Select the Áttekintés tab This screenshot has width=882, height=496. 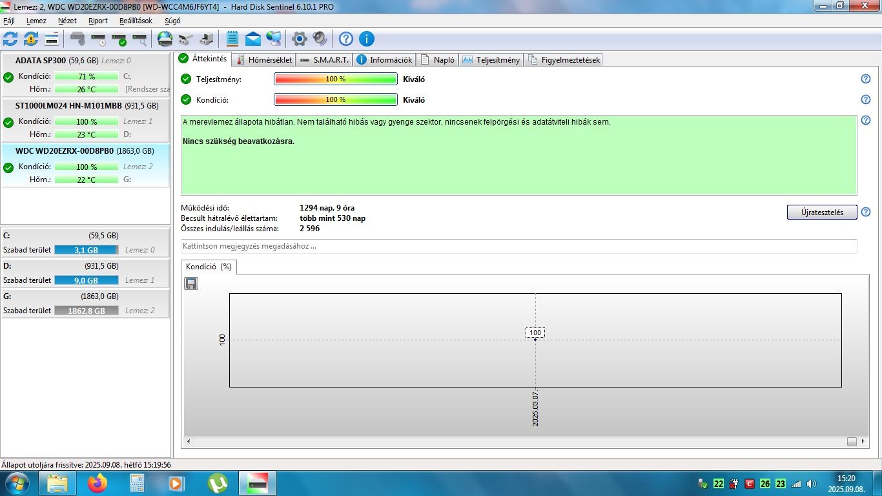(203, 59)
